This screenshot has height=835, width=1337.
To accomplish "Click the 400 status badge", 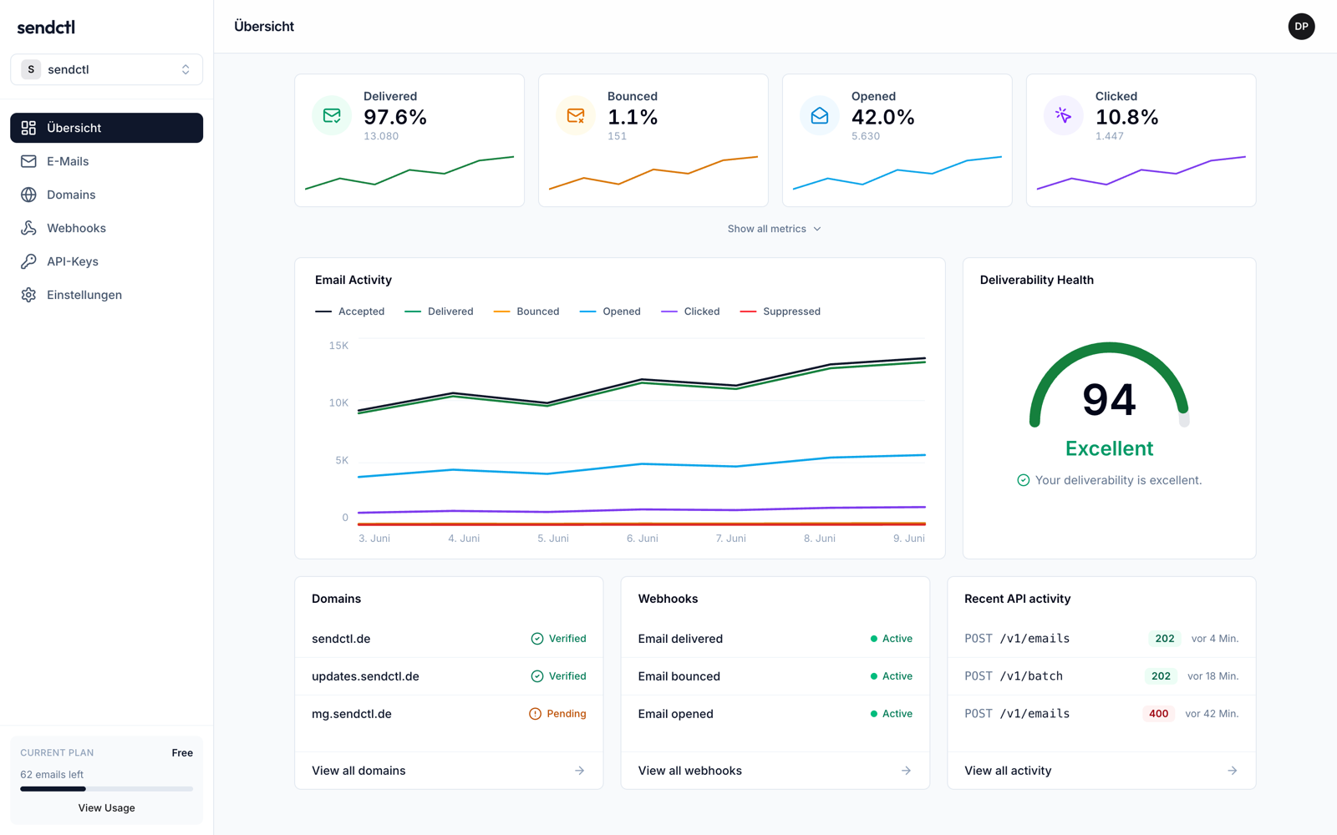I will coord(1158,714).
